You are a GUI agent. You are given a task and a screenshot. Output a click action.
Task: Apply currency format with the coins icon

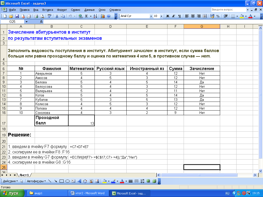tap(212, 16)
